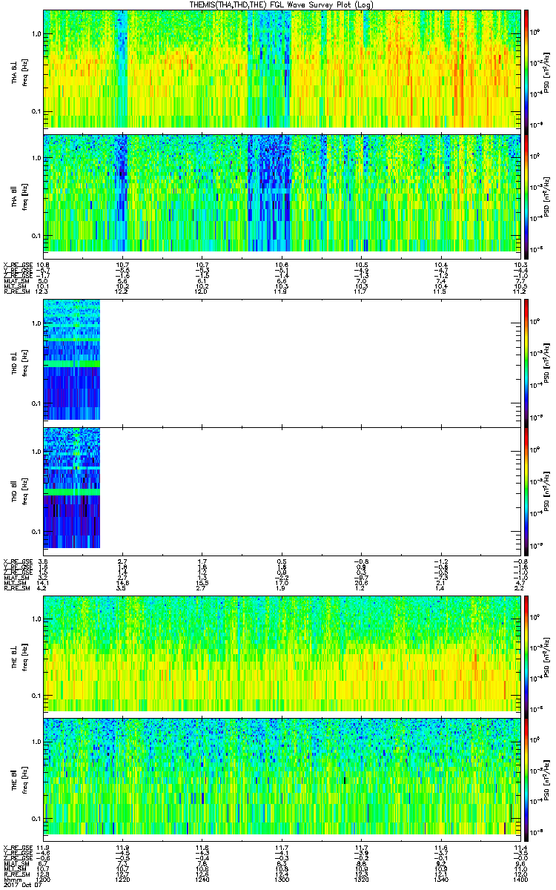
Task: Click the '0.1' frequency tick on THA B⊥
Action: 36,111
